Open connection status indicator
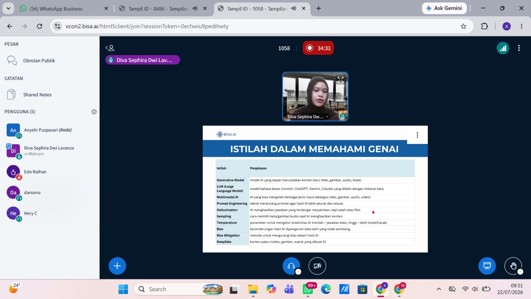 [503, 48]
